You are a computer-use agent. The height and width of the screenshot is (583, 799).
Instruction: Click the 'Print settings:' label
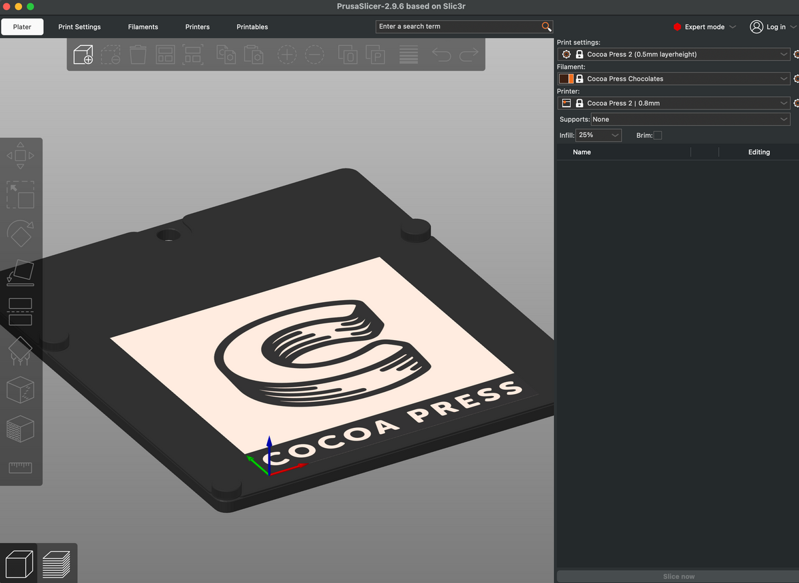coord(578,42)
